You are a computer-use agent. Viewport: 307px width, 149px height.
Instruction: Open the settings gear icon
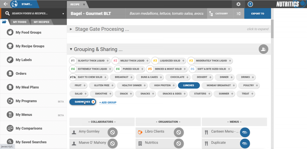click(238, 4)
